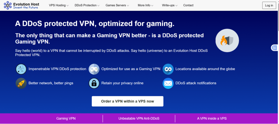Click the envelope DDoS attack notifications icon
The width and height of the screenshot is (279, 124).
click(x=168, y=83)
